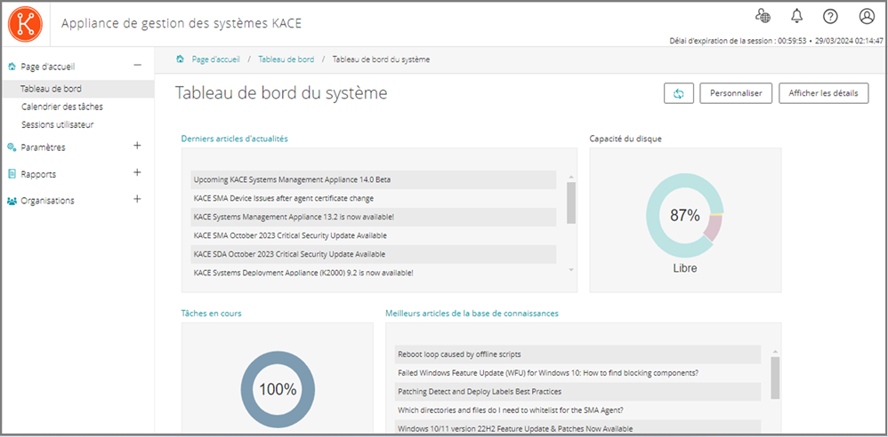The height and width of the screenshot is (437, 888).
Task: Click 'Appliance de gestion des systèmes KACE' title
Action: coord(182,23)
